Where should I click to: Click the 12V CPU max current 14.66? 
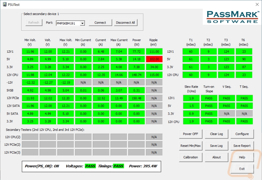119,75
